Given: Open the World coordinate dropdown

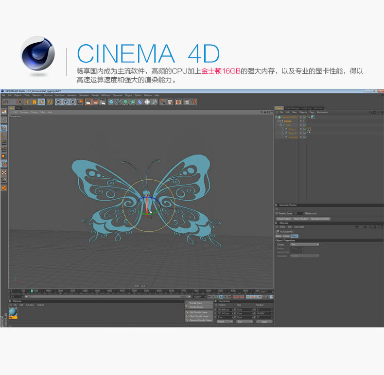Looking at the screenshot, I should [x=225, y=322].
